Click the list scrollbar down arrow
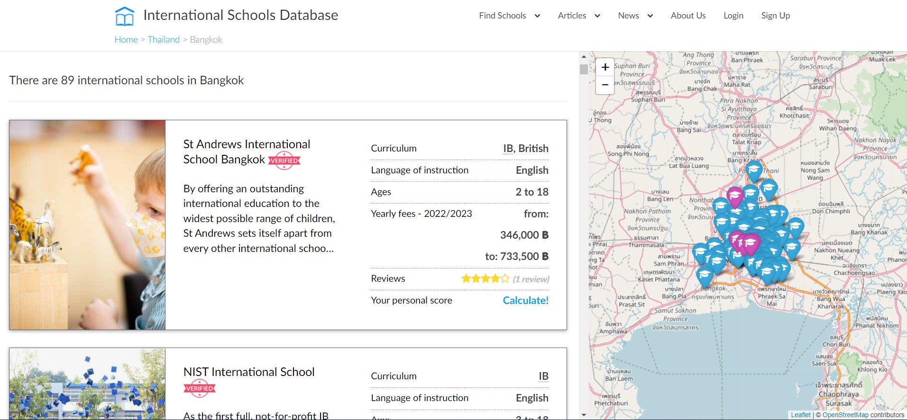 click(x=584, y=415)
